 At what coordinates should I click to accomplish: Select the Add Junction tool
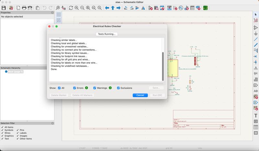[256, 62]
